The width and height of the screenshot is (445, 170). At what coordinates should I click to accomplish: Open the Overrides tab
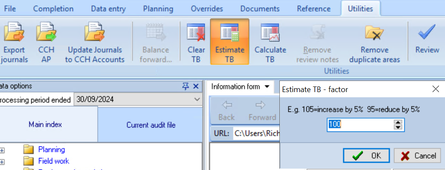207,9
